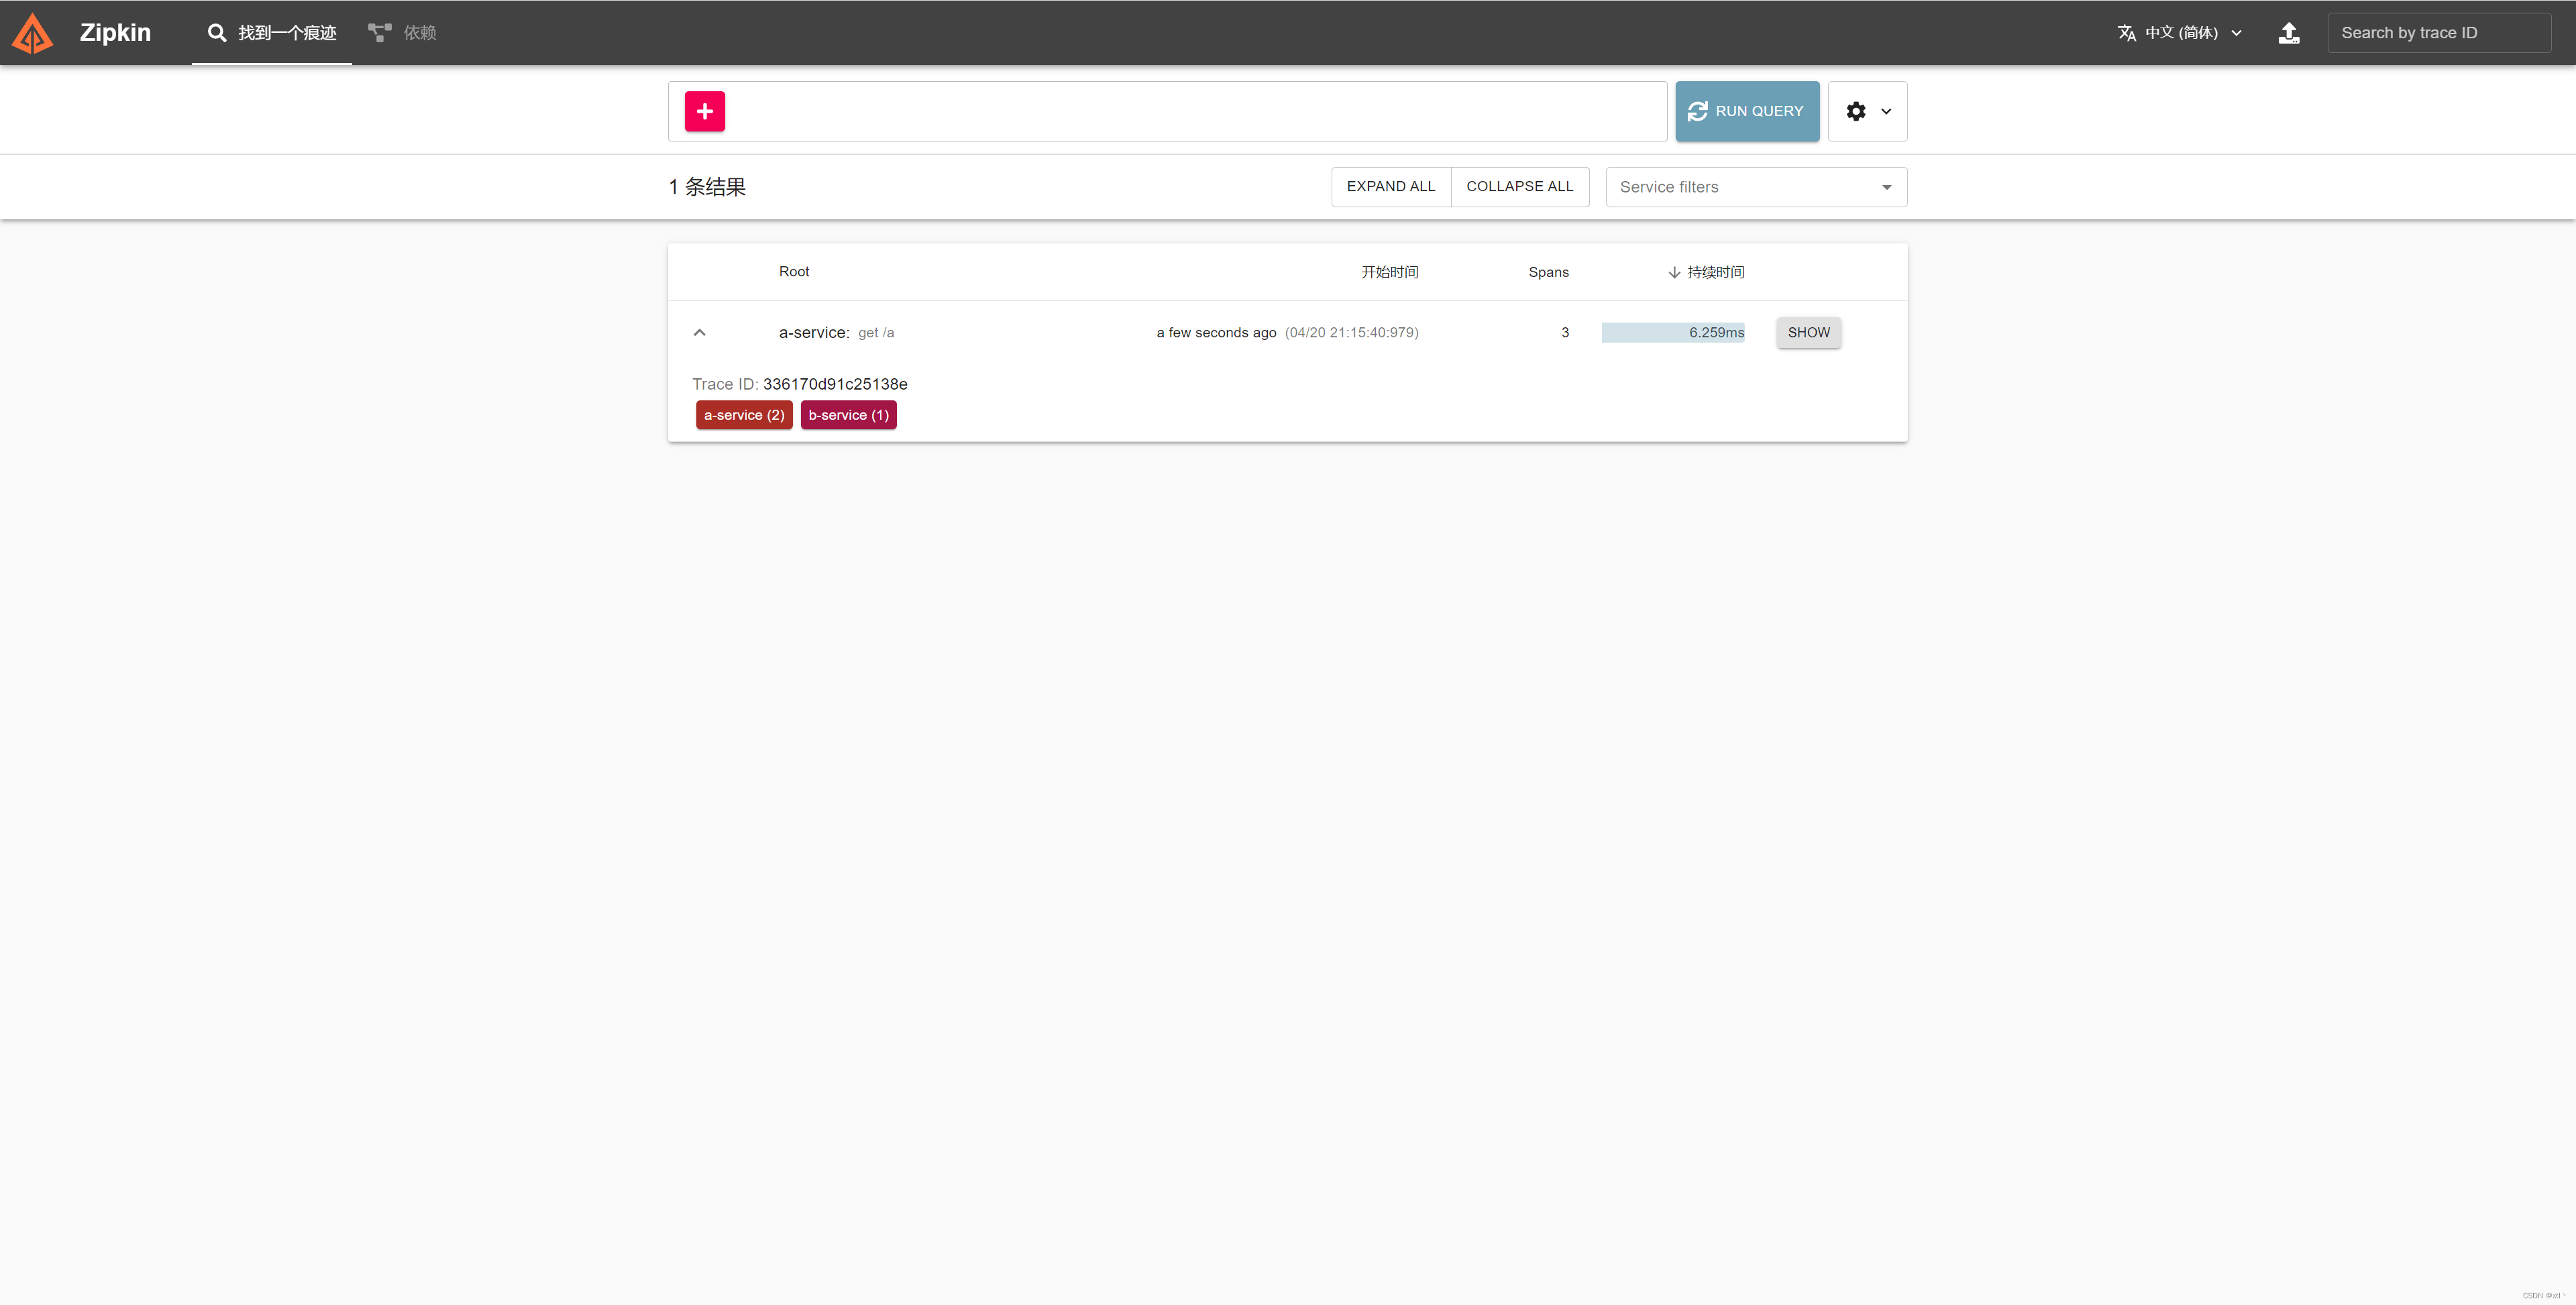Click the Zipkin logo icon
Image resolution: width=2576 pixels, height=1305 pixels.
pyautogui.click(x=32, y=32)
